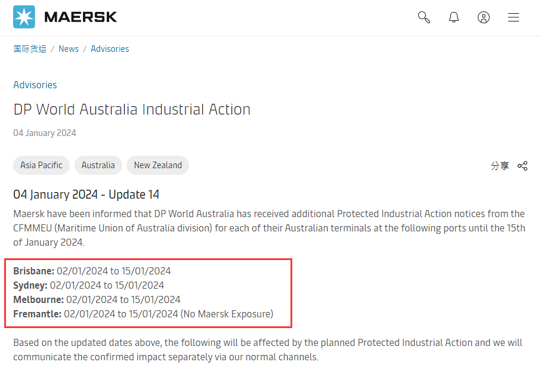Select the Asia Pacific tag
Screen dimensions: 541x374
coord(41,165)
